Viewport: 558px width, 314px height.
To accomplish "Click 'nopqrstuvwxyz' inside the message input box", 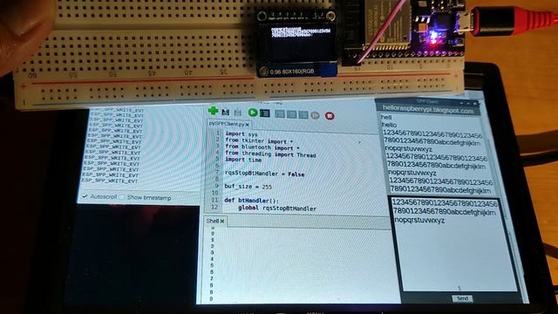I will [418, 220].
